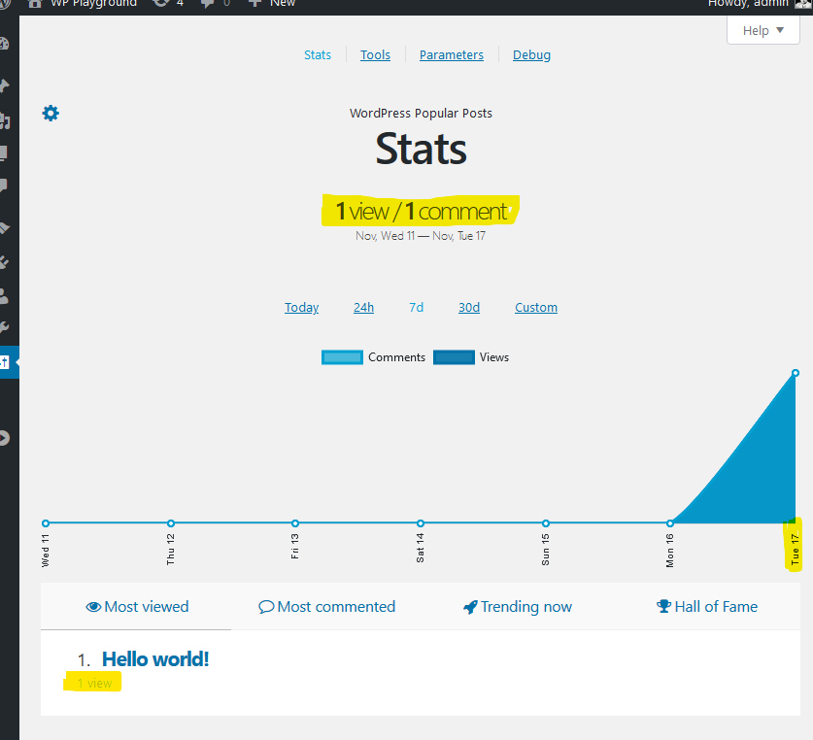Open Appearance brush icon in sidebar

[x=4, y=228]
